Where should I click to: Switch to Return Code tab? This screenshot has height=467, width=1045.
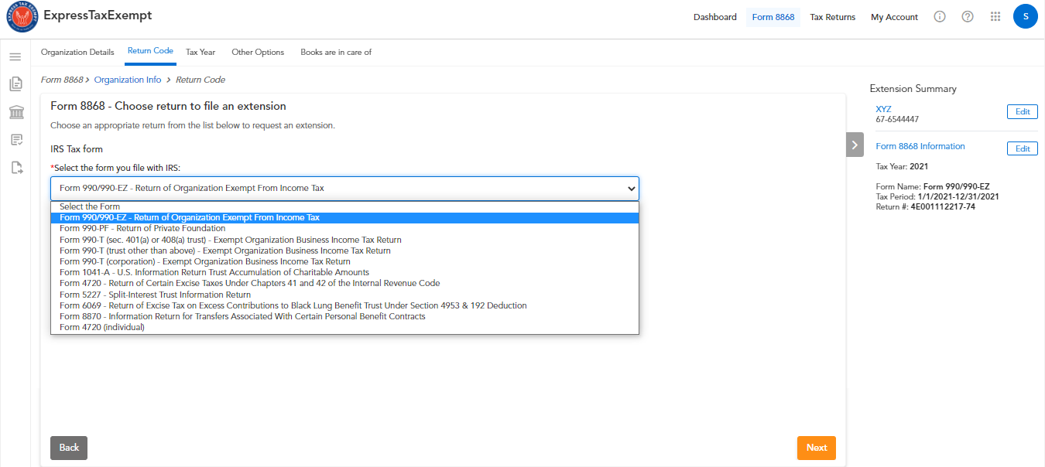150,52
